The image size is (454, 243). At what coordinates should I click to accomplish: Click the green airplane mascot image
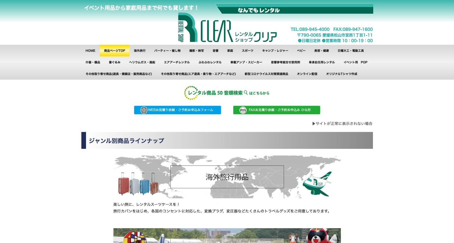coord(317,184)
